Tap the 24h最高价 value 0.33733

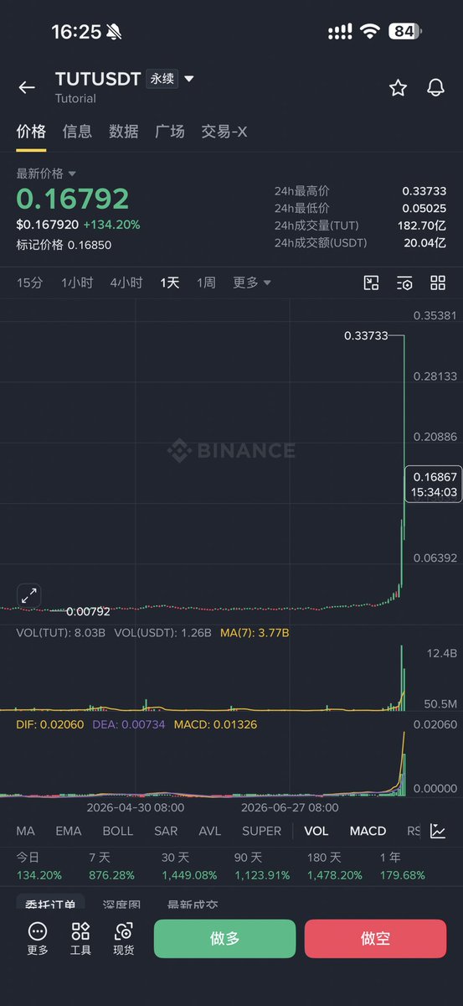[x=424, y=190]
